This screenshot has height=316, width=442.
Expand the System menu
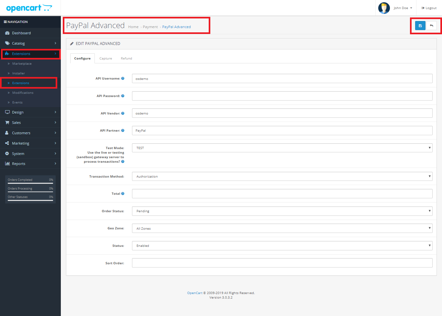(x=30, y=154)
